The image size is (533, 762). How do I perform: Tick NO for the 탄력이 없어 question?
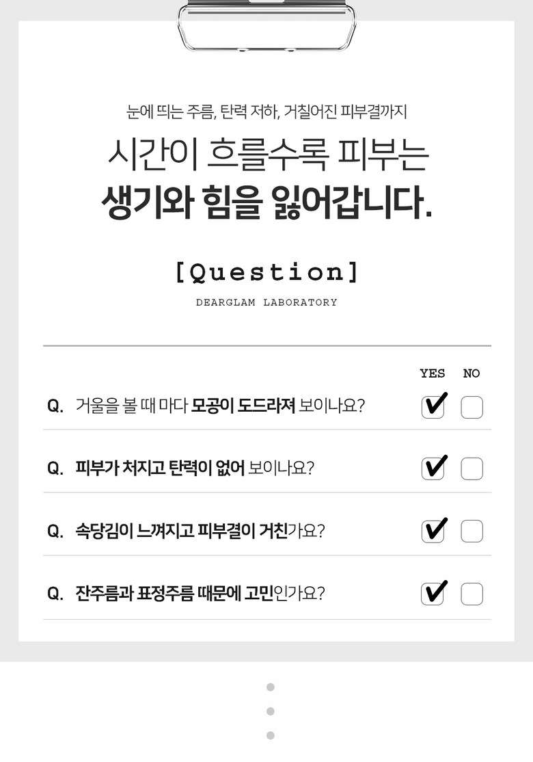pyautogui.click(x=471, y=469)
